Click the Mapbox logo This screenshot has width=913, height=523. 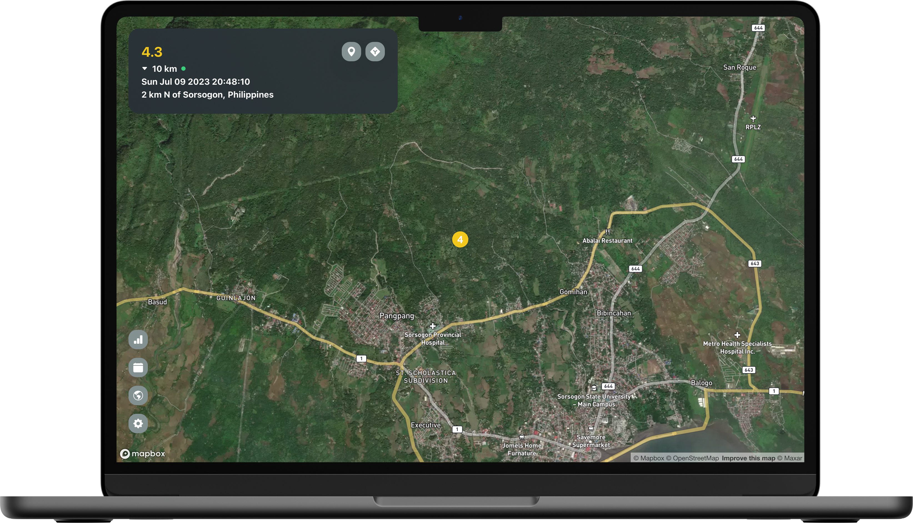143,454
